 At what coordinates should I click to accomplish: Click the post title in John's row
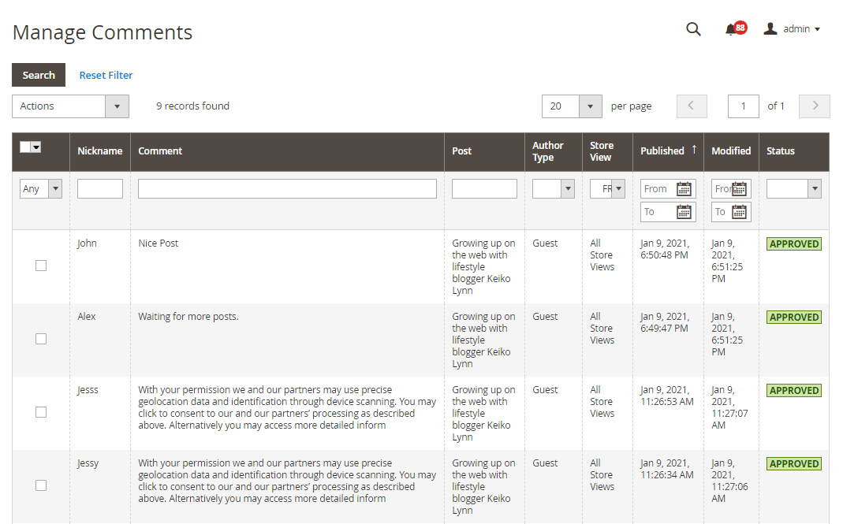click(483, 266)
